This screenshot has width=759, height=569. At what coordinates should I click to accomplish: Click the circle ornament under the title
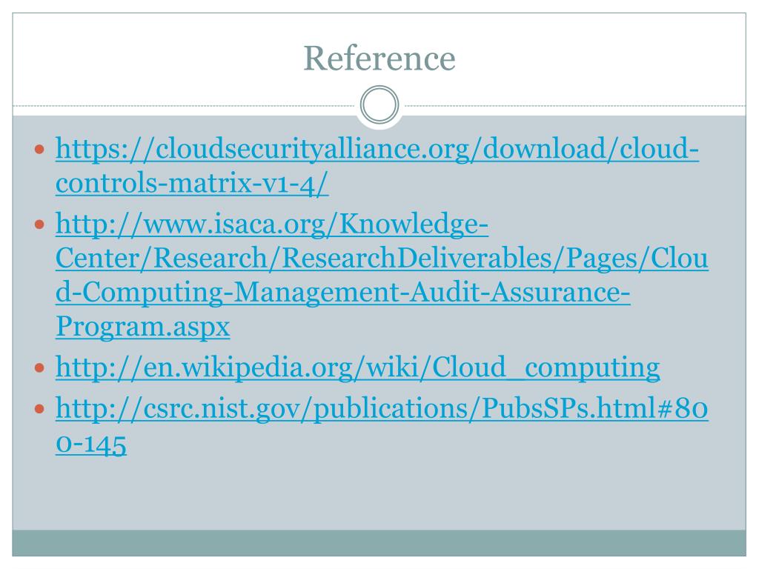tap(379, 104)
